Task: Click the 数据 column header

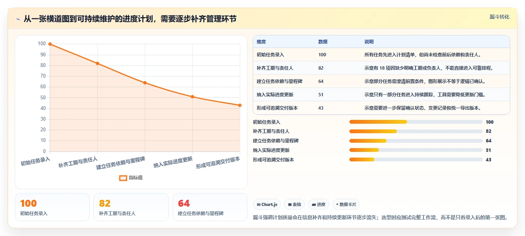Action: pos(323,42)
